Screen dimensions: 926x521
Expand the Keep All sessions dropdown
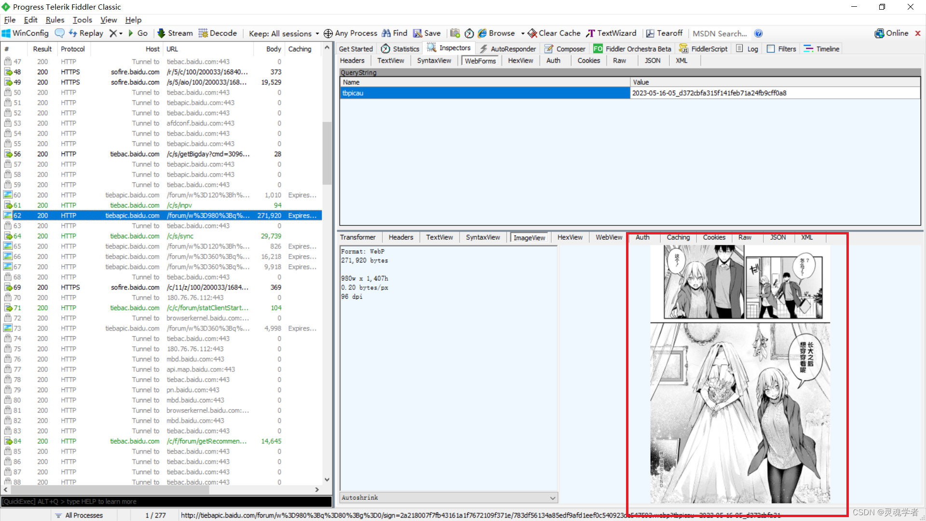pos(284,33)
